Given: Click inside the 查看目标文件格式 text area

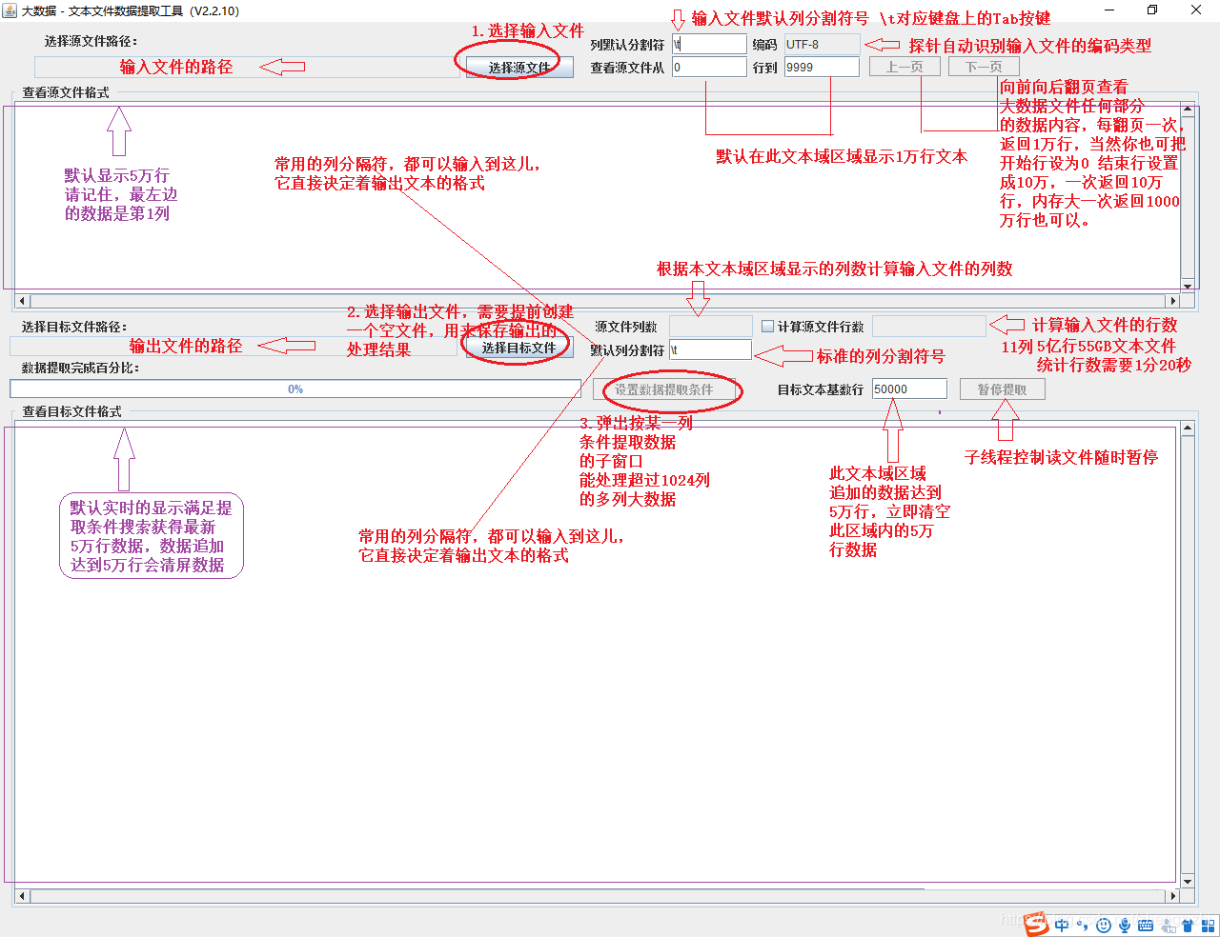Looking at the screenshot, I should pyautogui.click(x=598, y=655).
